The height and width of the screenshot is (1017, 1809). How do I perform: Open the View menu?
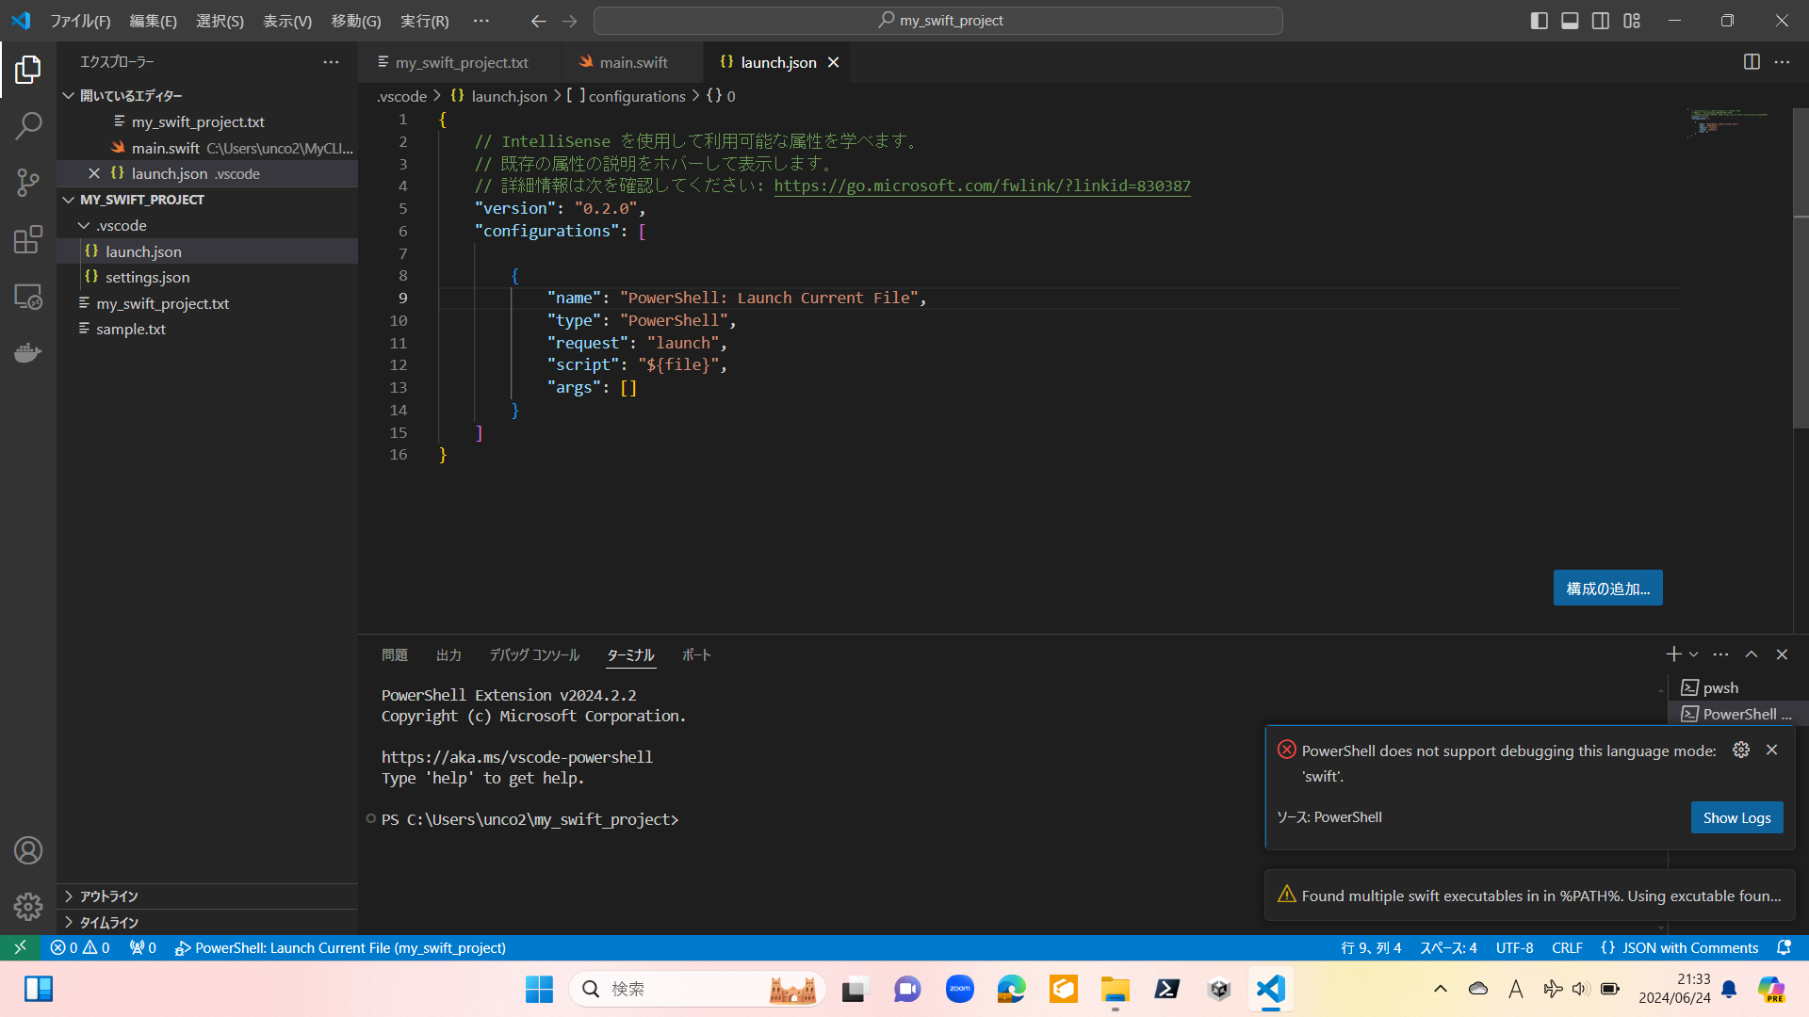[287, 21]
